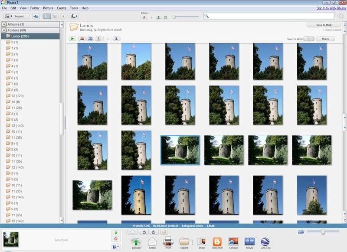
Task: Open the view options dropdown arrow in the toolbar
Action: coord(63,16)
